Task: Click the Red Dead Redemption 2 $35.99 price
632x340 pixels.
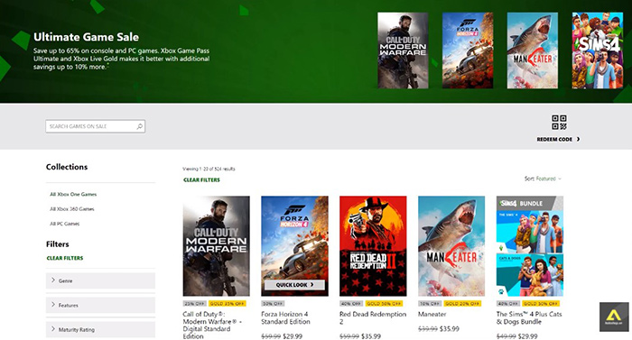Action: (x=371, y=336)
